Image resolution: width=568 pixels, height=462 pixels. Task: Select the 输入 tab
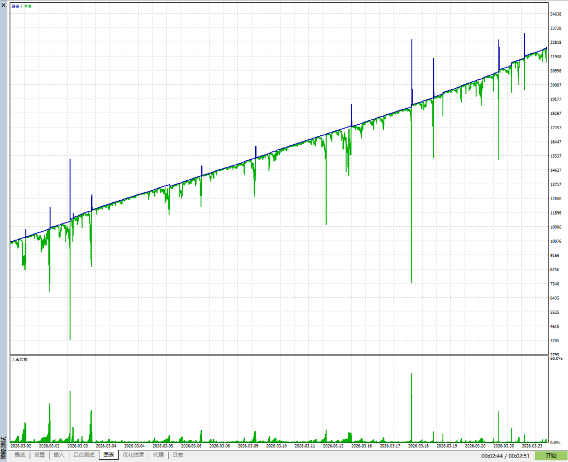click(x=59, y=455)
